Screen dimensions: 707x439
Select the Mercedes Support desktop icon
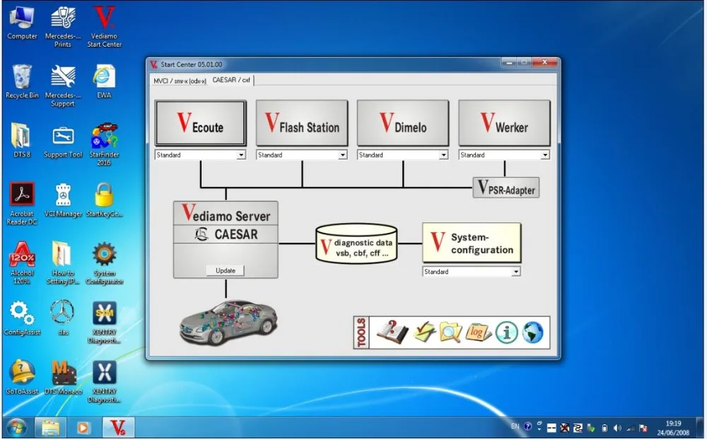(63, 86)
